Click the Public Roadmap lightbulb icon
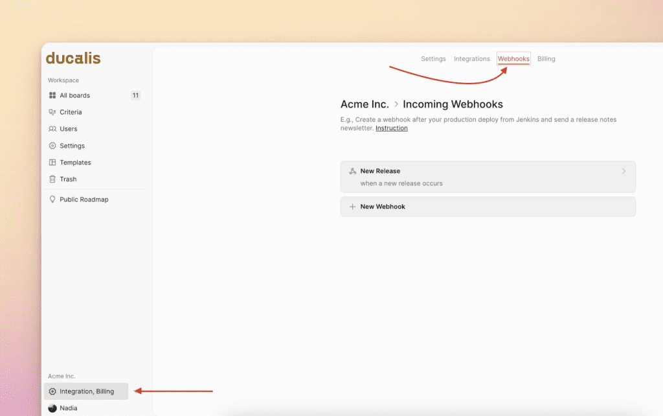The height and width of the screenshot is (416, 663). point(52,200)
